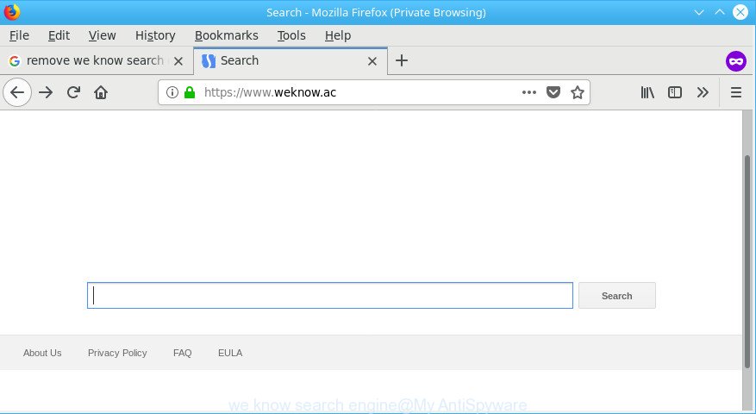Click the private browsing mask icon
Screen dimensions: 756x414
point(736,61)
